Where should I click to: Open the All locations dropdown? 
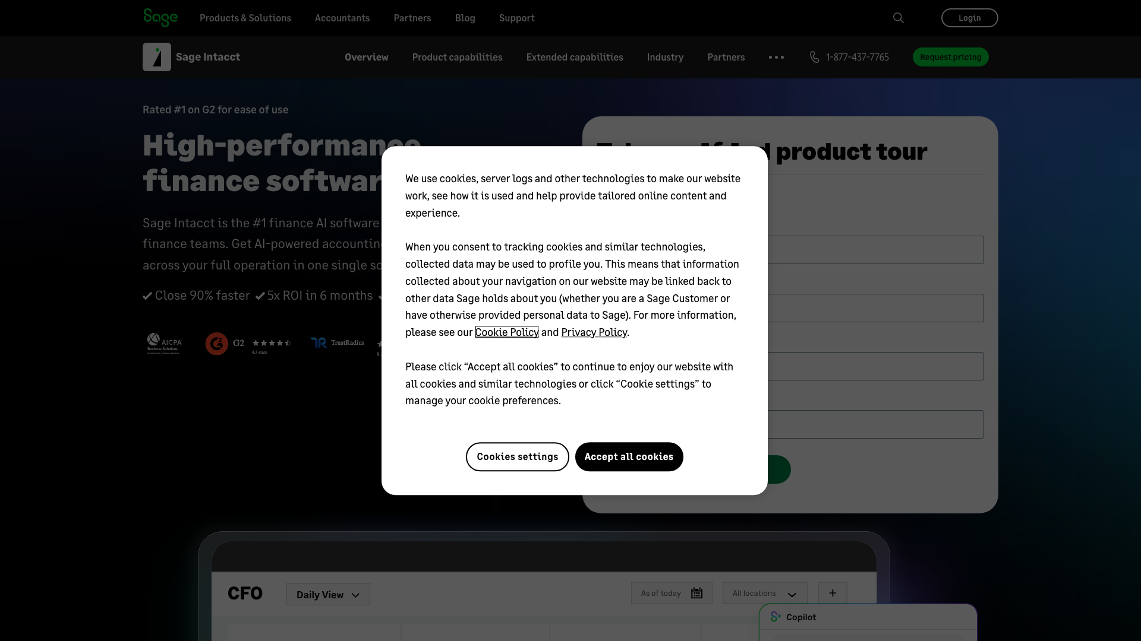tap(765, 593)
